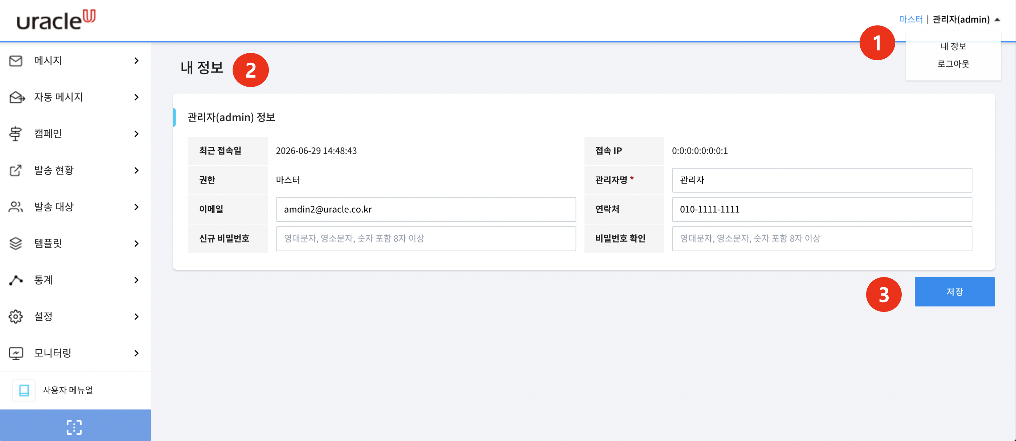This screenshot has height=441, width=1016.
Task: Open the 템플릿 sidebar menu
Action: [75, 243]
